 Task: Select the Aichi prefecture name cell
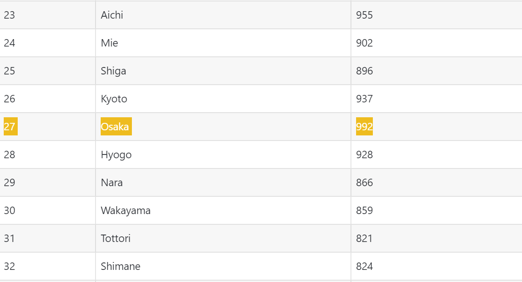223,15
